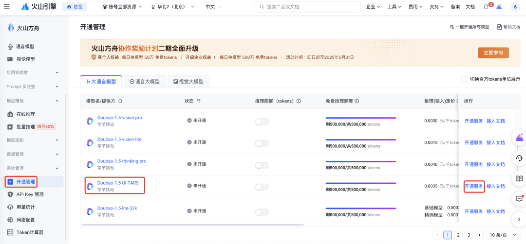
Task: Click the API Key 管理 shield icon
Action: click(10, 194)
